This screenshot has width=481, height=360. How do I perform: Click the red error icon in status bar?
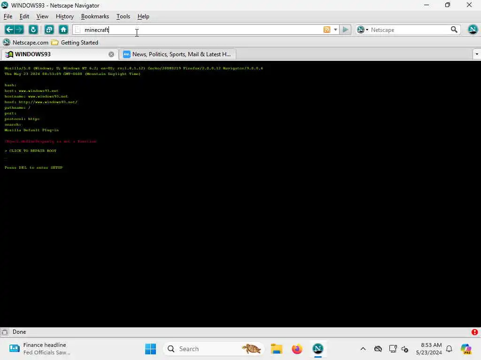click(x=474, y=332)
